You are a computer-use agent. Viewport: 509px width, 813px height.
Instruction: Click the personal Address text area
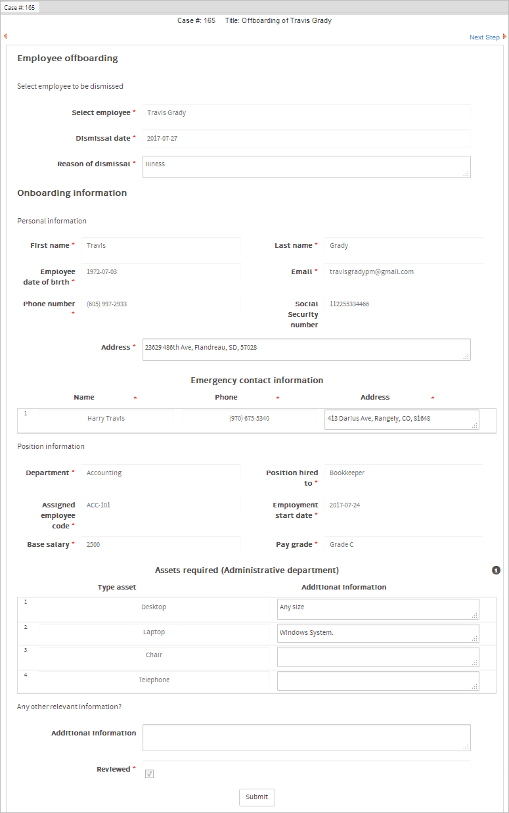coord(306,350)
